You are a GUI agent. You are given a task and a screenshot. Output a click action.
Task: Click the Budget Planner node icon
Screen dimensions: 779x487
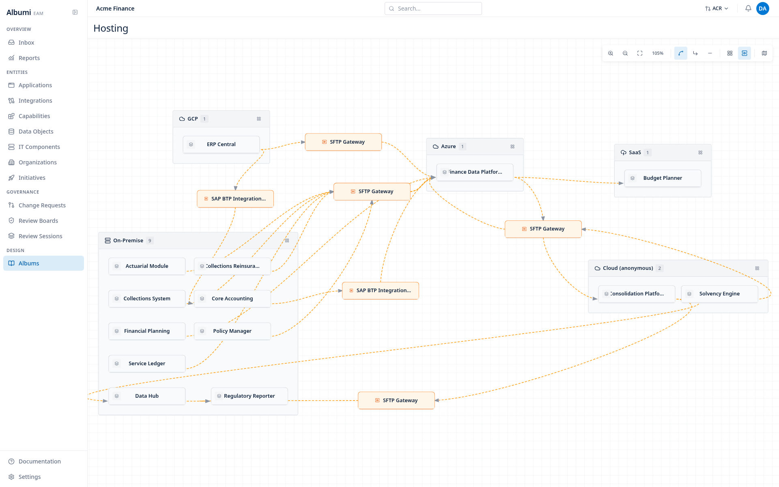(633, 178)
